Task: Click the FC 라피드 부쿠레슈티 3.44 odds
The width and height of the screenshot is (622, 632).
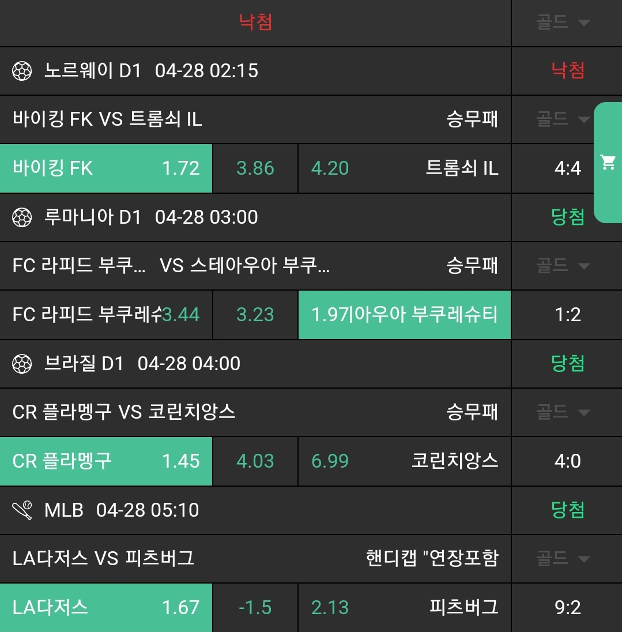Action: click(x=106, y=315)
